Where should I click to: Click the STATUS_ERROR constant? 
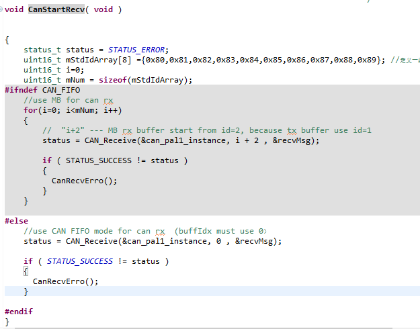[136, 50]
